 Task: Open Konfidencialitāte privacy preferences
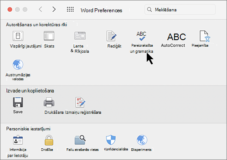pyautogui.click(x=111, y=140)
